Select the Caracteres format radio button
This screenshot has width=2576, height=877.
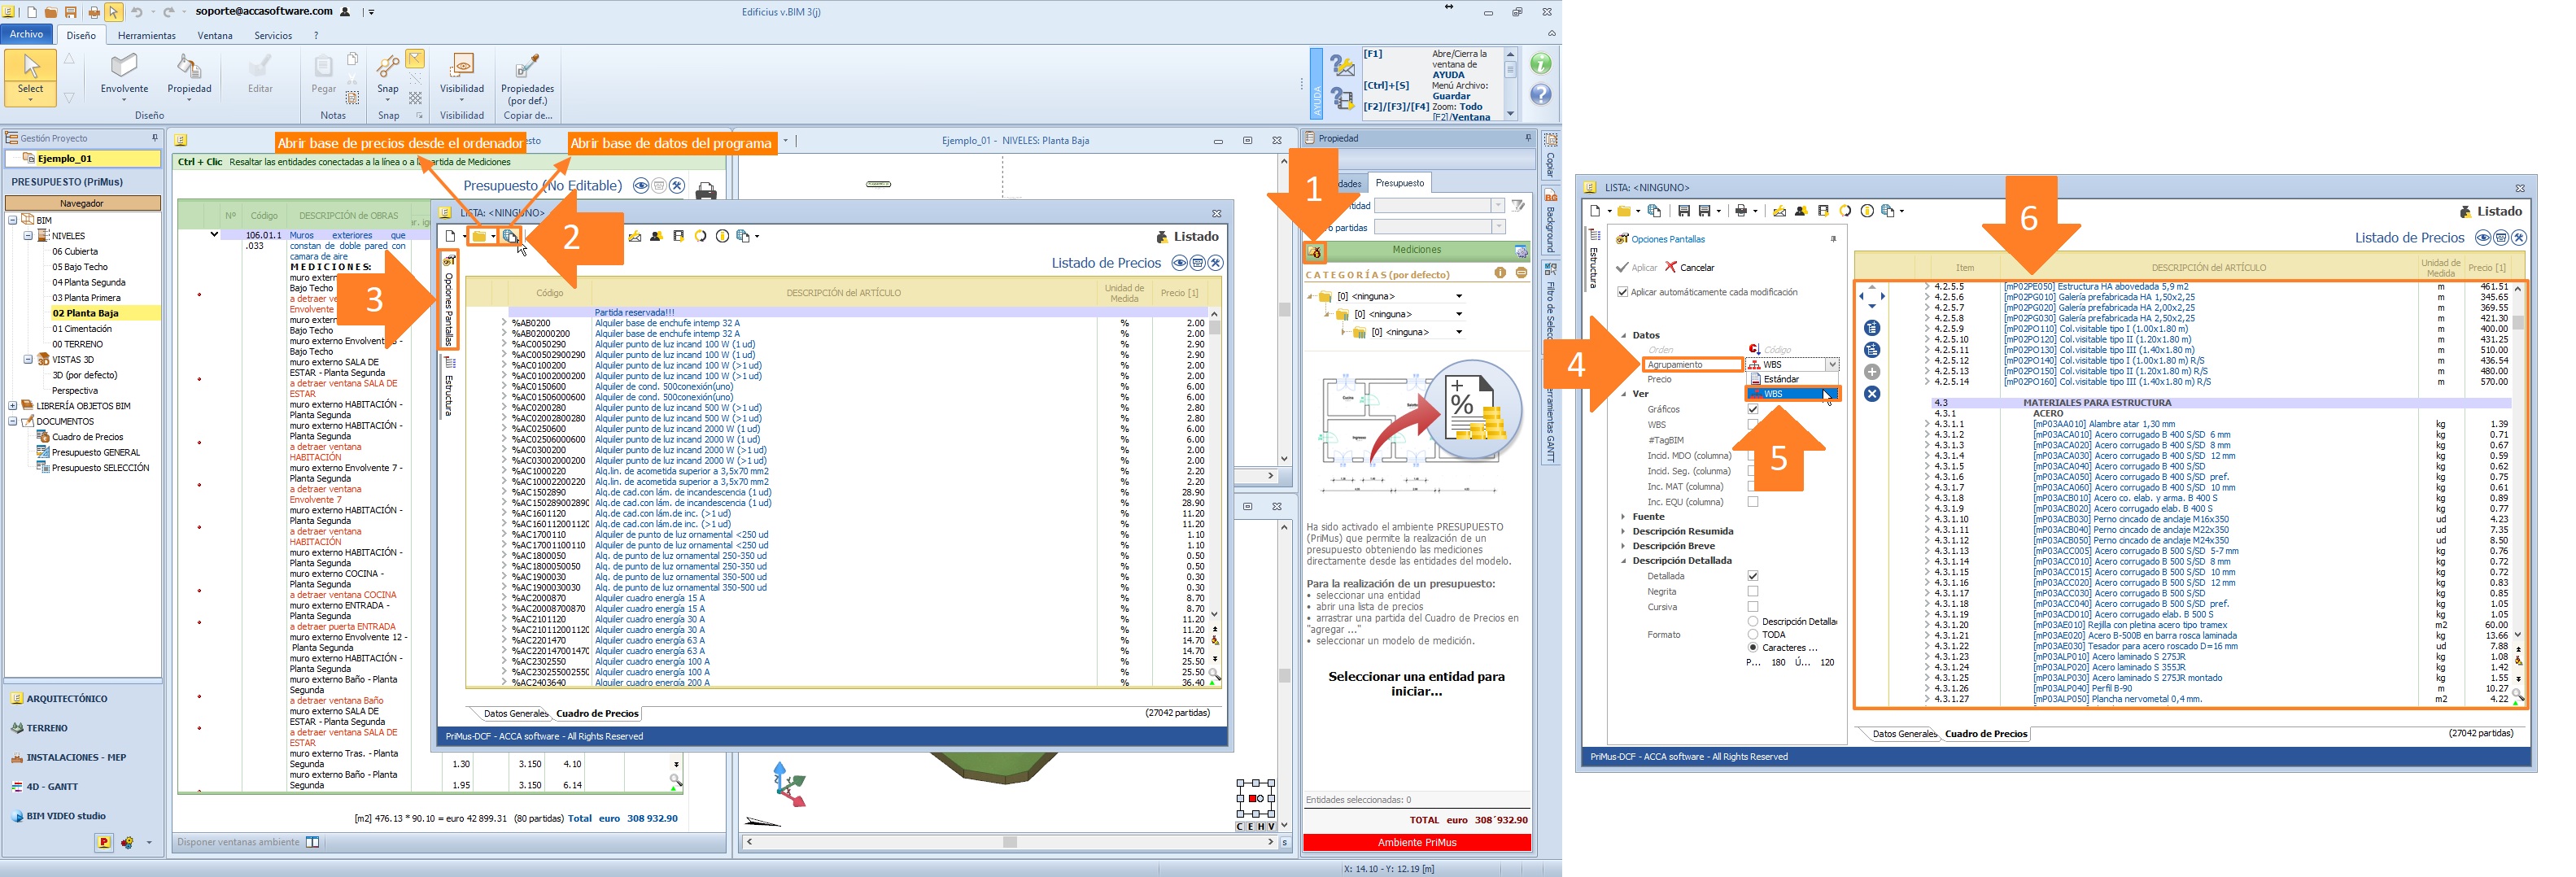pos(1752,647)
